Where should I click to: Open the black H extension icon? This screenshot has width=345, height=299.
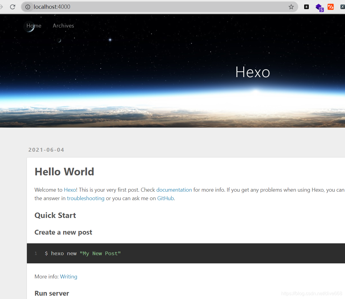[306, 7]
